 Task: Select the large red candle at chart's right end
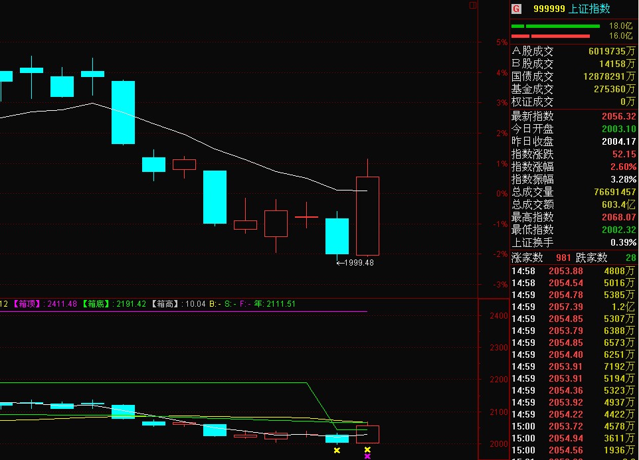(367, 216)
